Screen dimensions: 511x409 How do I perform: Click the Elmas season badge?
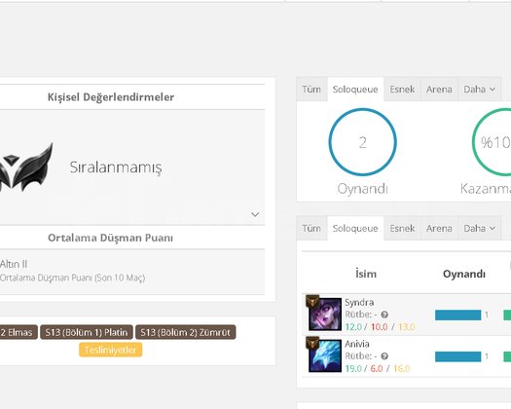18,332
